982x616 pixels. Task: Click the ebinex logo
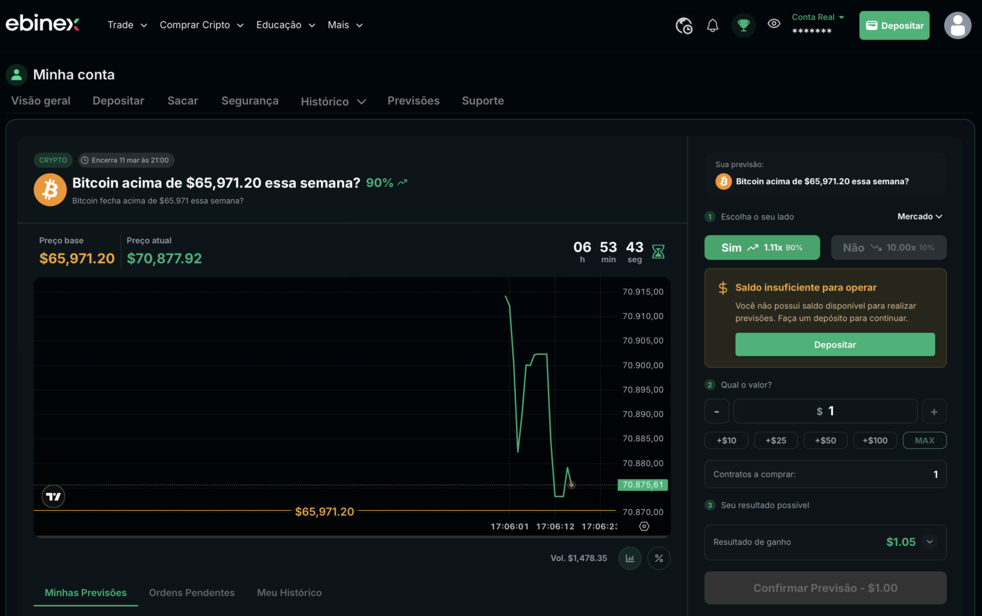click(x=43, y=24)
